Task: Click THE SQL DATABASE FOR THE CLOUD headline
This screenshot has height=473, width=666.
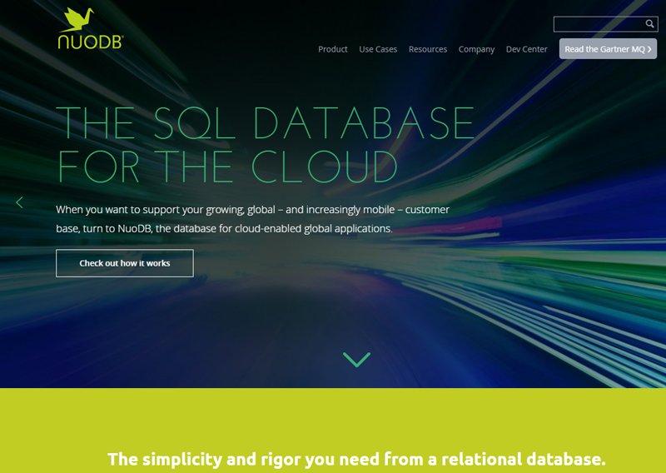Action: pyautogui.click(x=266, y=145)
